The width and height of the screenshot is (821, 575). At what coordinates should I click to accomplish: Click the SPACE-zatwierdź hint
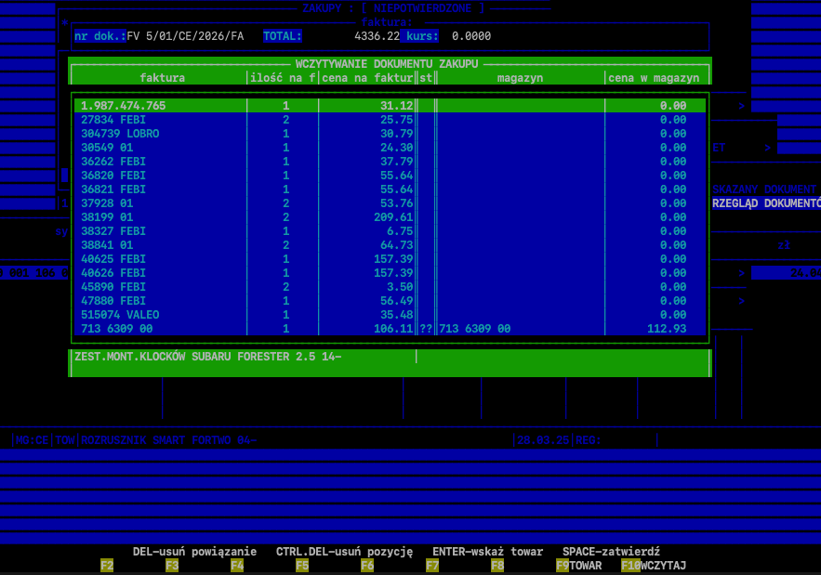coord(611,551)
